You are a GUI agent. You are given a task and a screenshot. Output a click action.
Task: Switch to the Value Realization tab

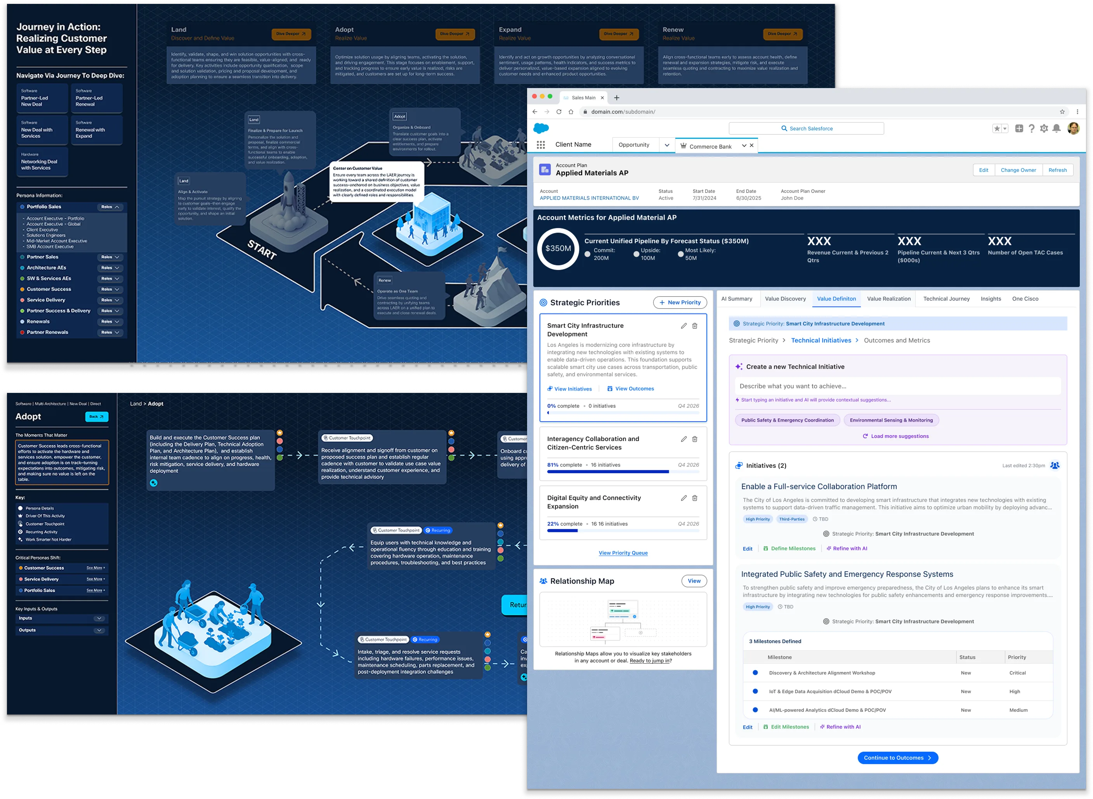coord(889,299)
